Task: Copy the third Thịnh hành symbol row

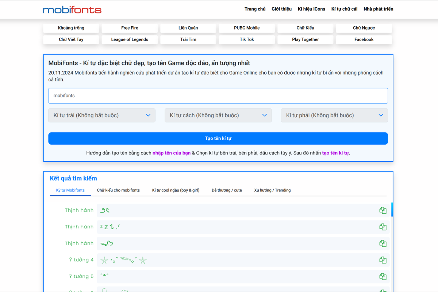Action: coord(383,243)
